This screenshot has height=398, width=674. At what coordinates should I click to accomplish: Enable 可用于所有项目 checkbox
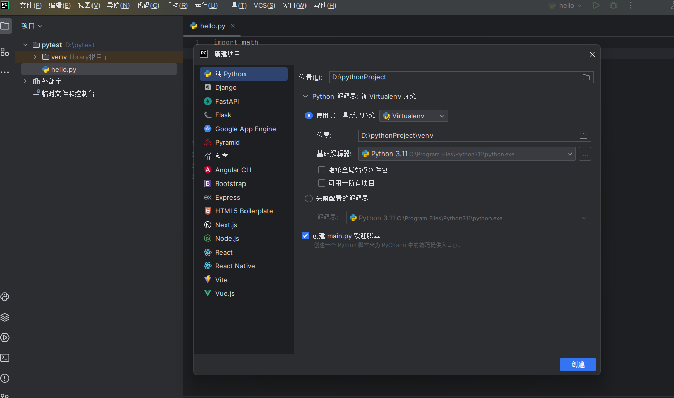click(322, 183)
